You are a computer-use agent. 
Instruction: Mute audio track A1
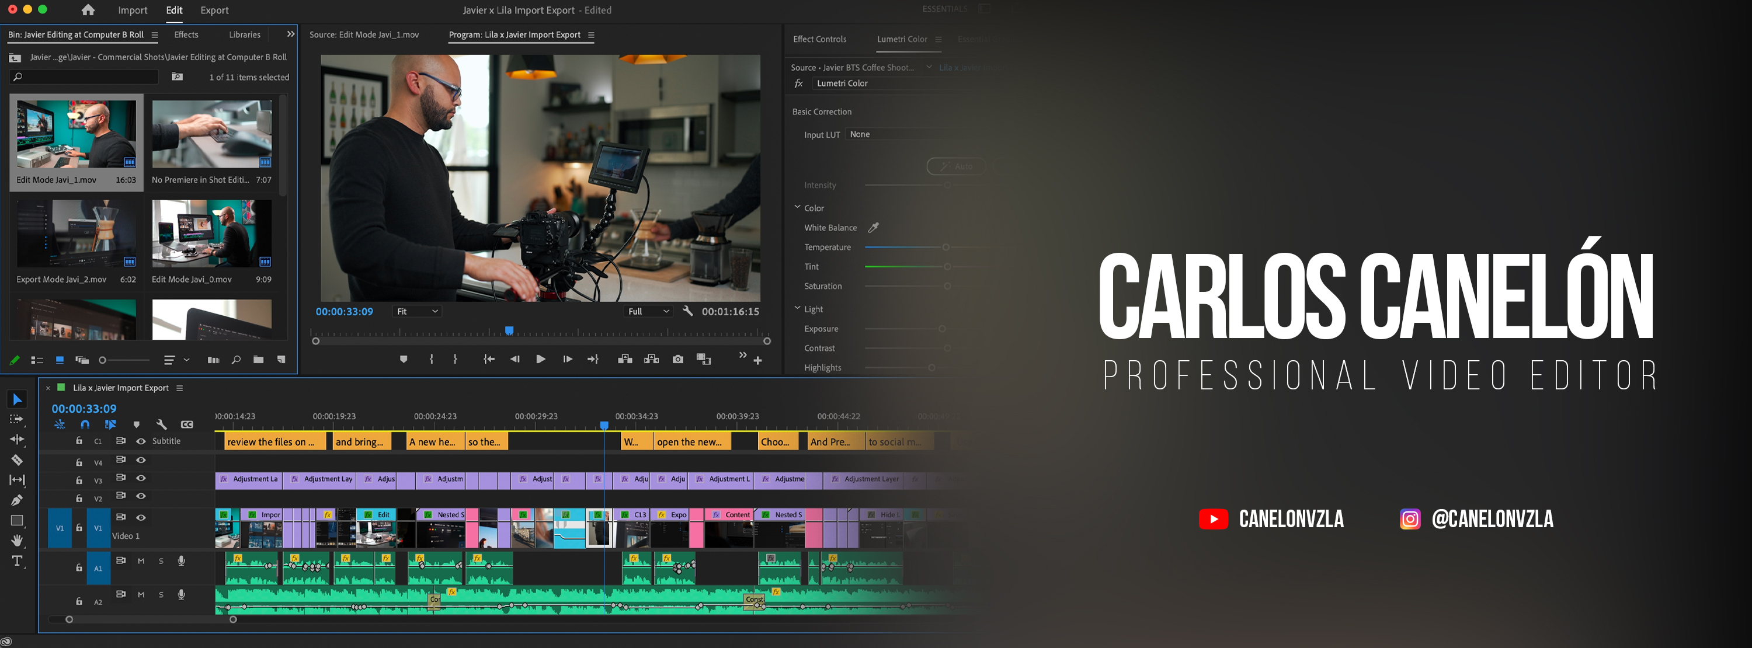click(141, 561)
